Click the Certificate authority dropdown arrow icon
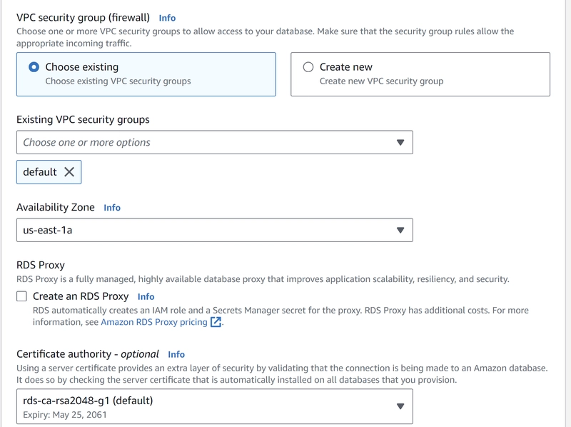This screenshot has height=427, width=571. 400,406
